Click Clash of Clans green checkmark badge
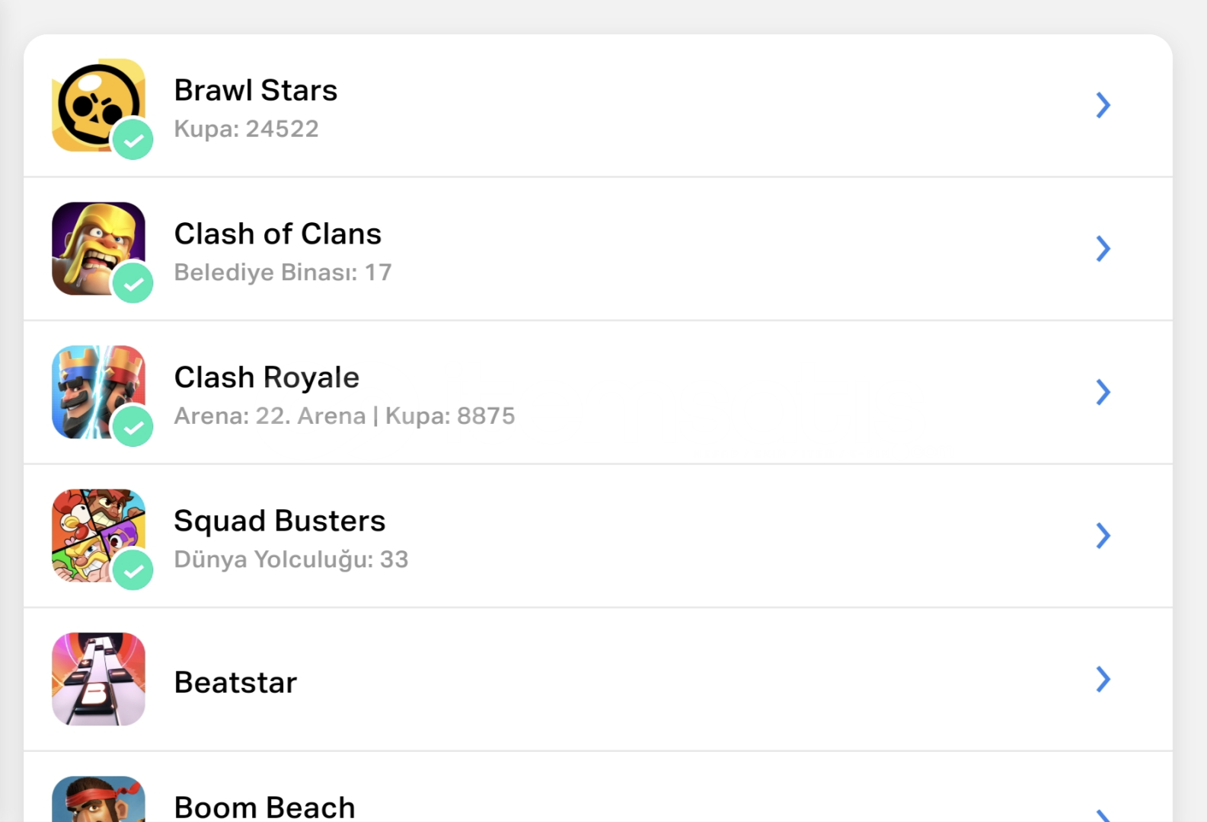Image resolution: width=1207 pixels, height=822 pixels. point(133,283)
